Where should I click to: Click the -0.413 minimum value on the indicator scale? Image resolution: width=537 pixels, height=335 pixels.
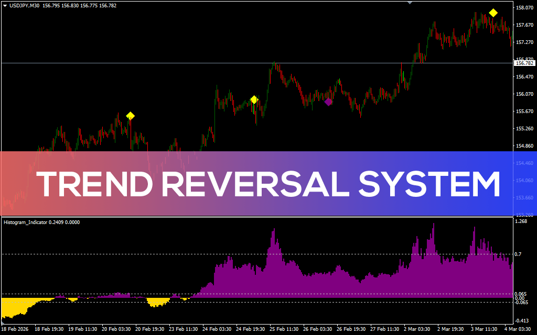pyautogui.click(x=521, y=320)
